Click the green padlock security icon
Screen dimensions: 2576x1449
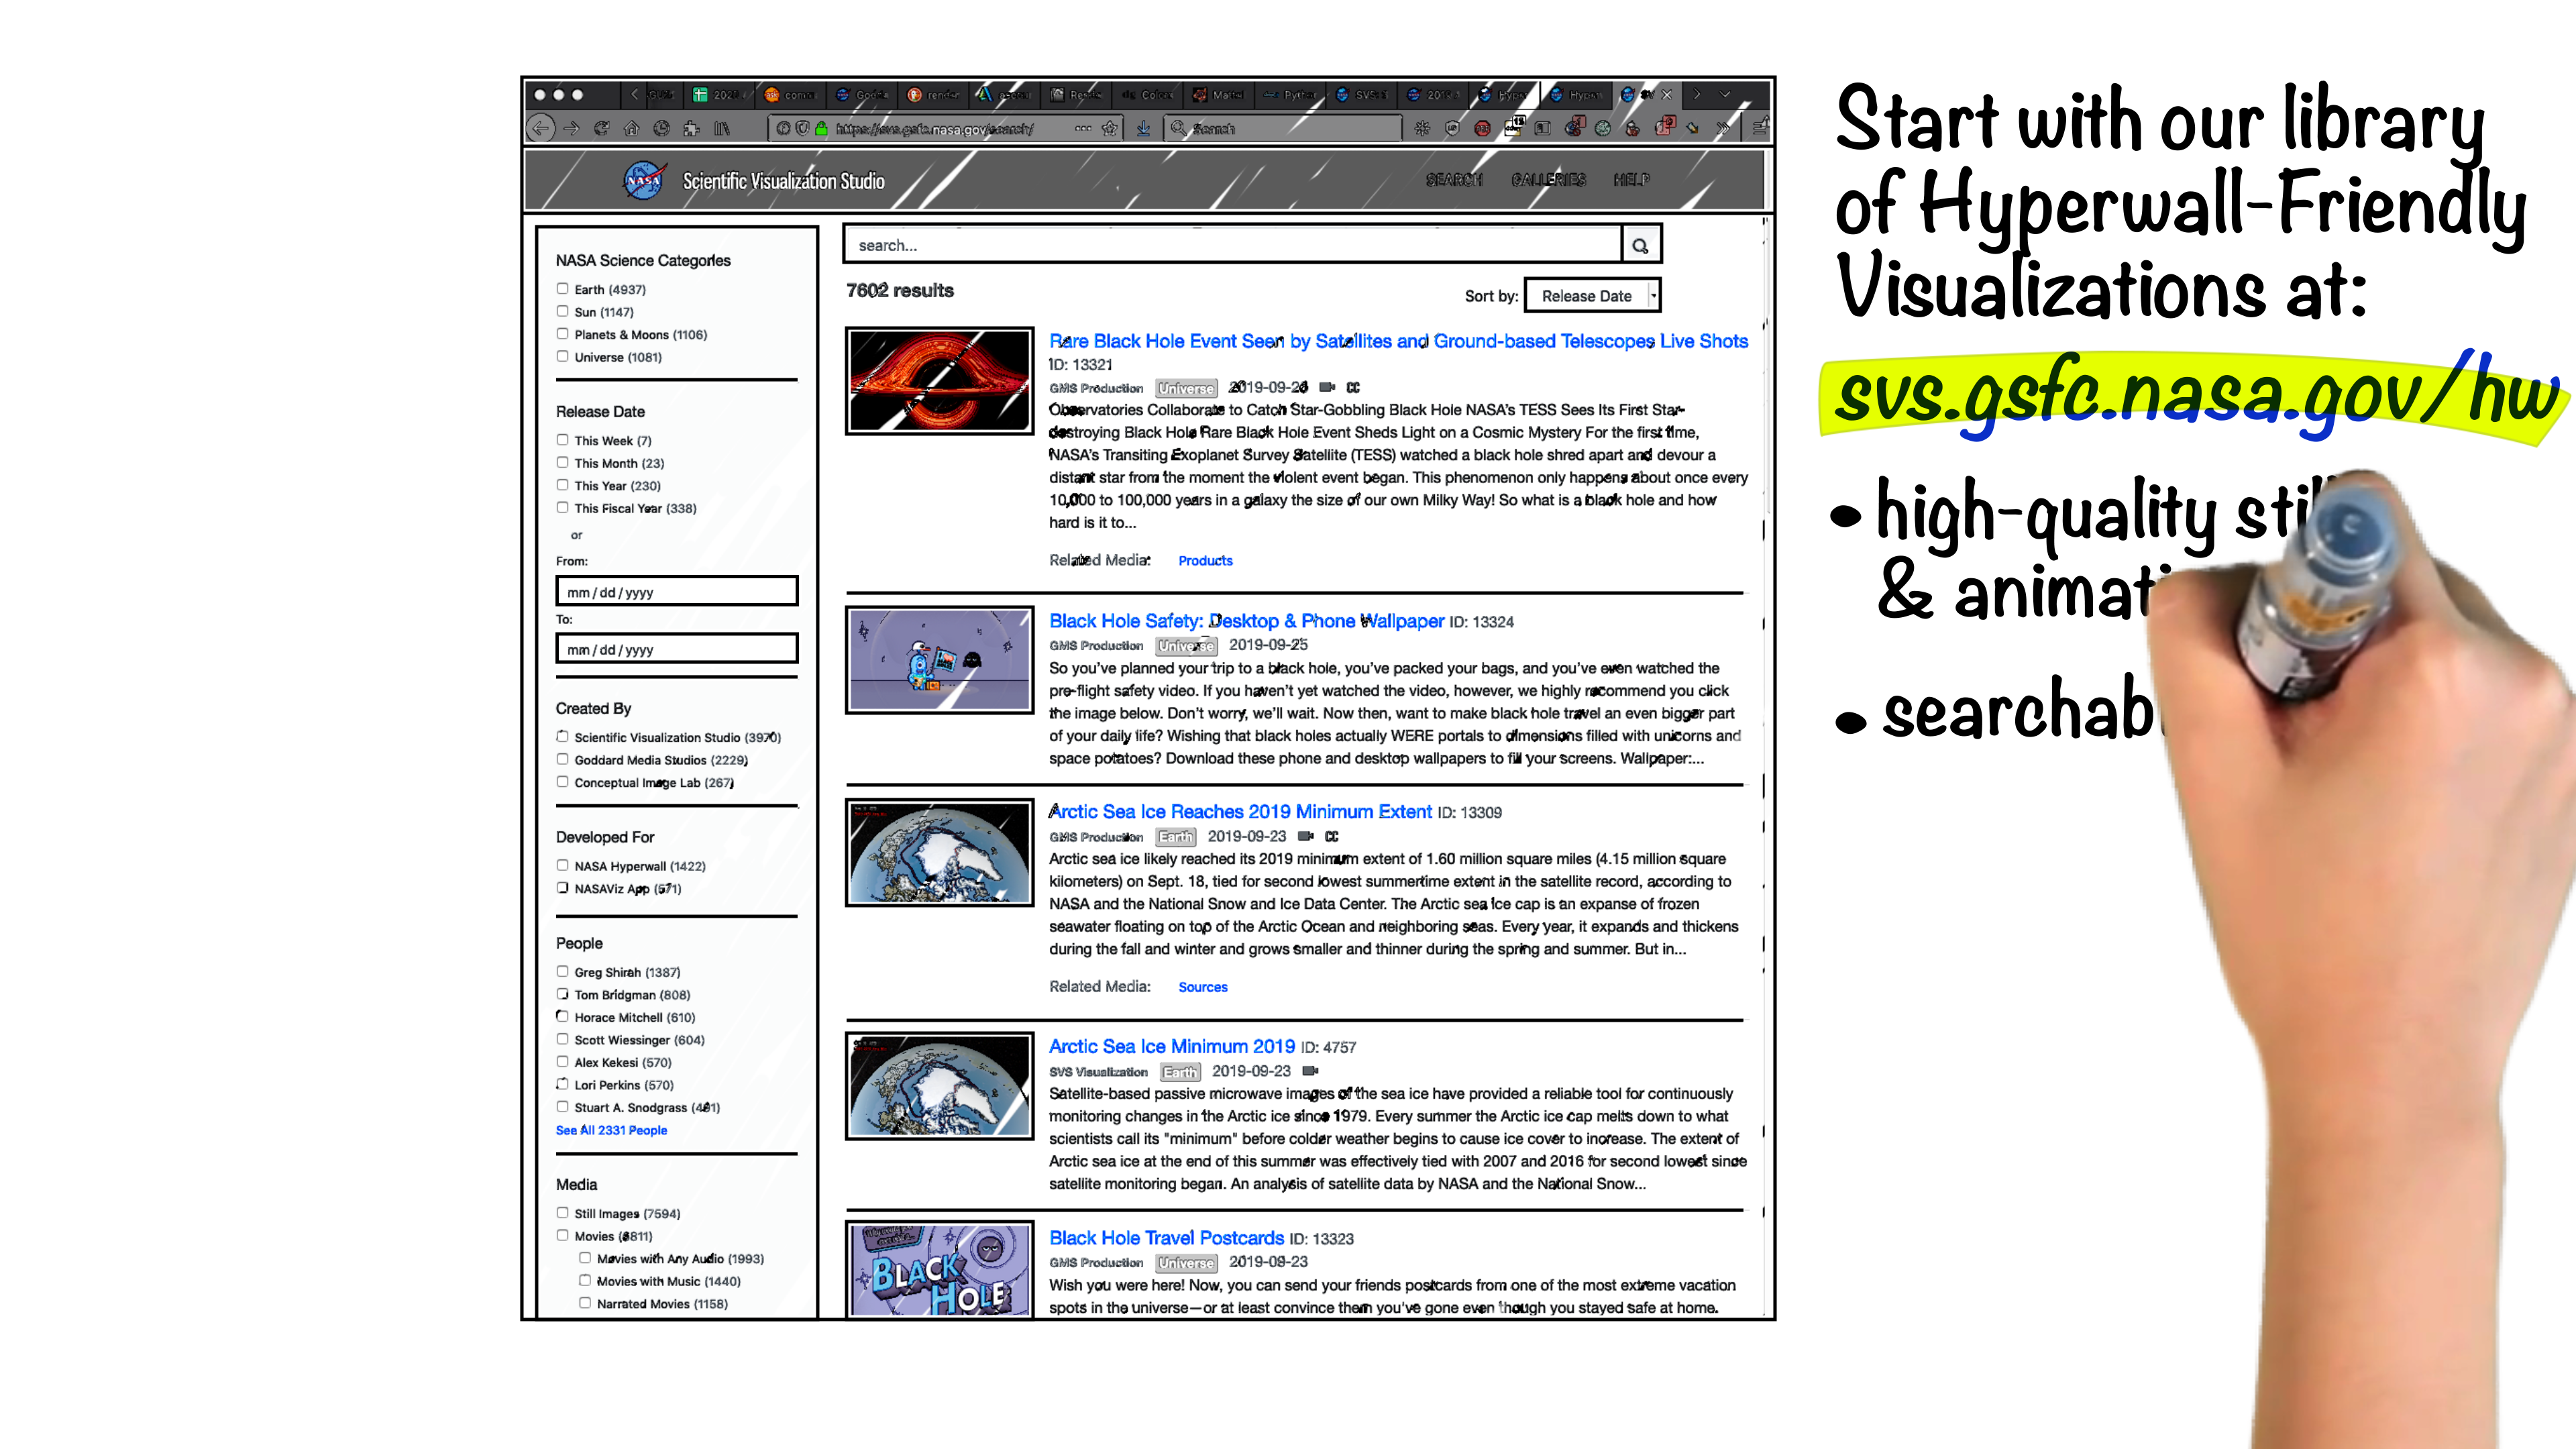821,128
